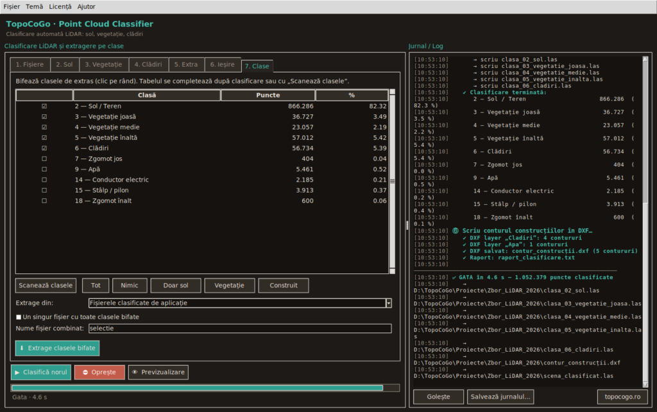Click the Scanează clasele button
Image resolution: width=657 pixels, height=412 pixels.
tap(46, 286)
